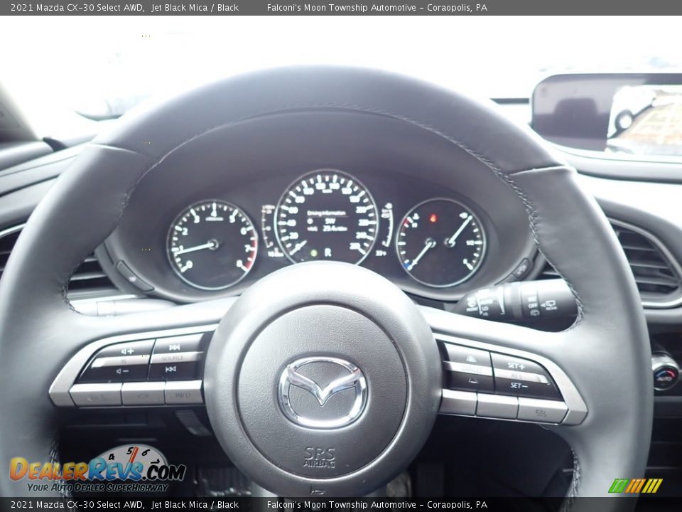Screen dimensions: 682x512
Task: Tap the volume up steering wheel button
Action: point(127,350)
